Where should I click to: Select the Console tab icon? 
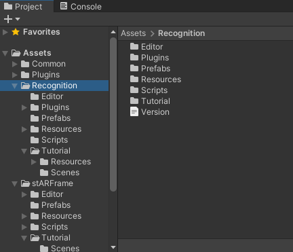64,6
